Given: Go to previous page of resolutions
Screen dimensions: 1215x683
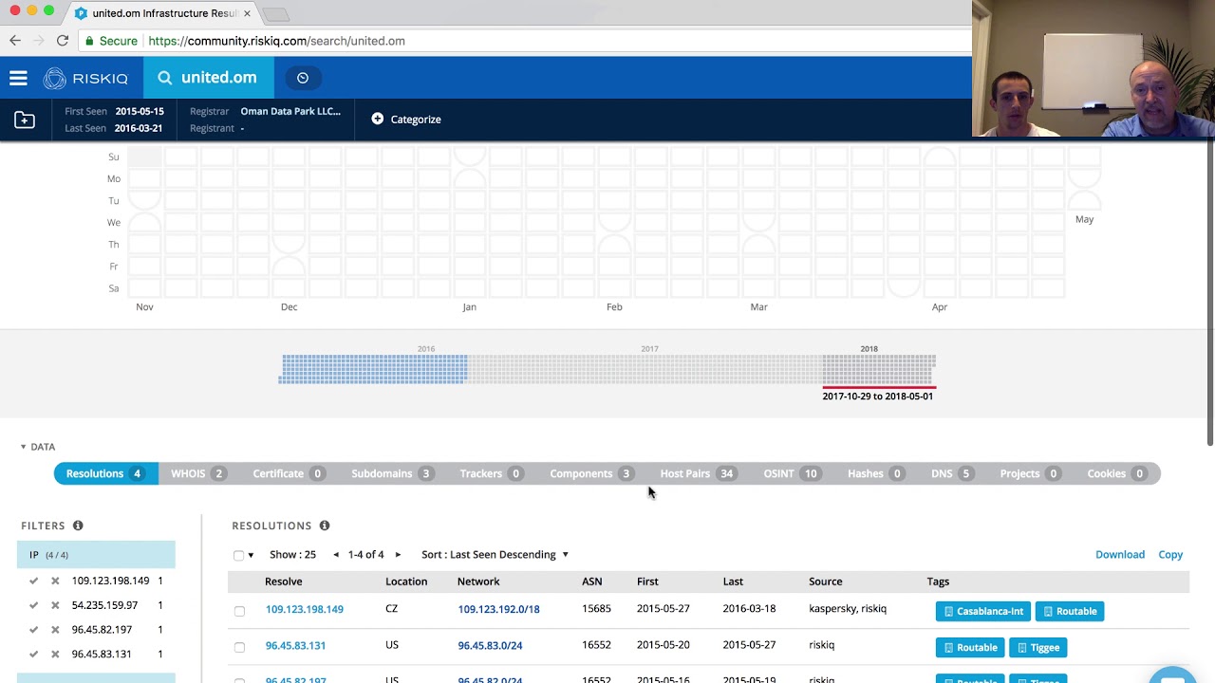Looking at the screenshot, I should tap(336, 555).
